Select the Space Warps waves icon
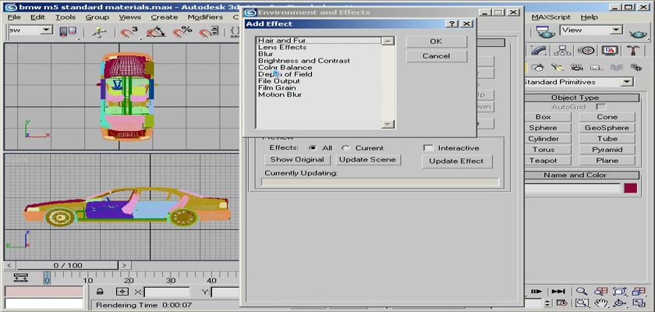This screenshot has height=312, width=655. pyautogui.click(x=616, y=67)
